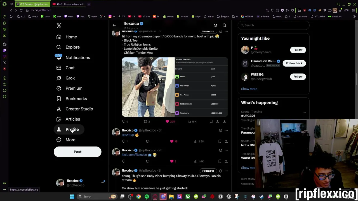
Task: Open Spotify from the taskbar
Action: (x=147, y=197)
